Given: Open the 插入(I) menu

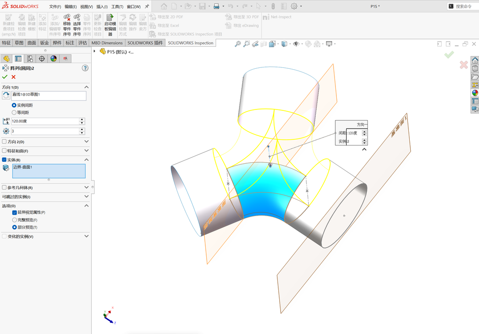Looking at the screenshot, I should coord(102,7).
